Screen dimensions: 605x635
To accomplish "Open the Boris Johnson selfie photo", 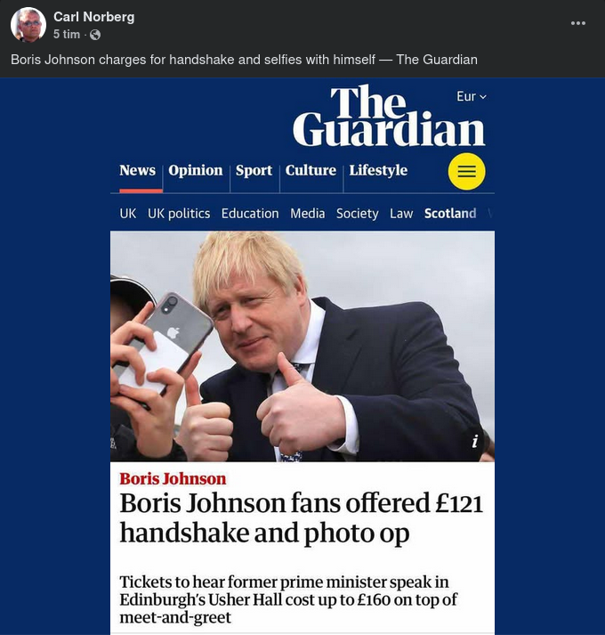I will (302, 346).
